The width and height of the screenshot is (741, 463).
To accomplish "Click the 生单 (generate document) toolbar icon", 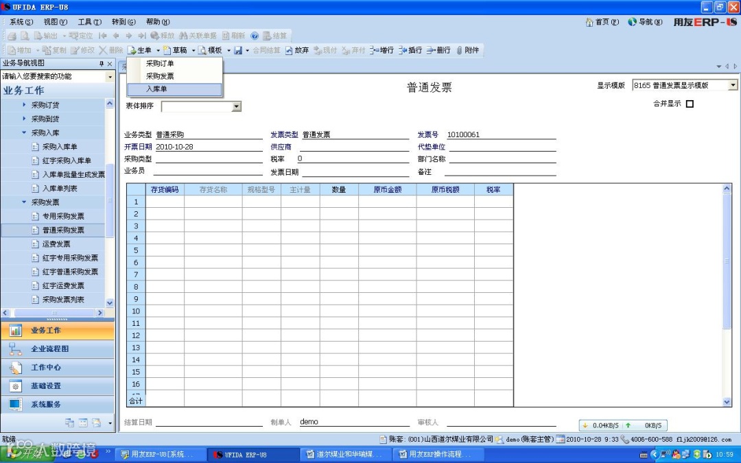I will [x=132, y=50].
